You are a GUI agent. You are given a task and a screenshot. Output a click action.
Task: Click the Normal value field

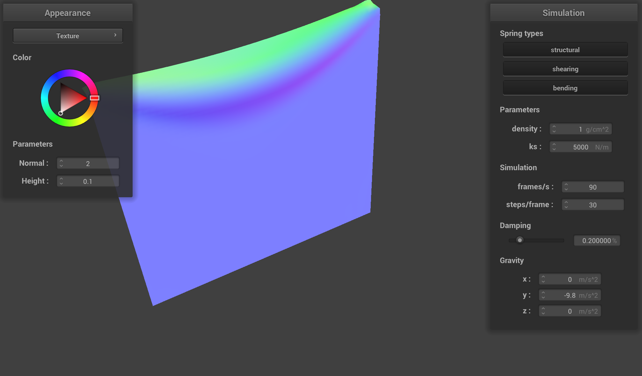click(88, 163)
